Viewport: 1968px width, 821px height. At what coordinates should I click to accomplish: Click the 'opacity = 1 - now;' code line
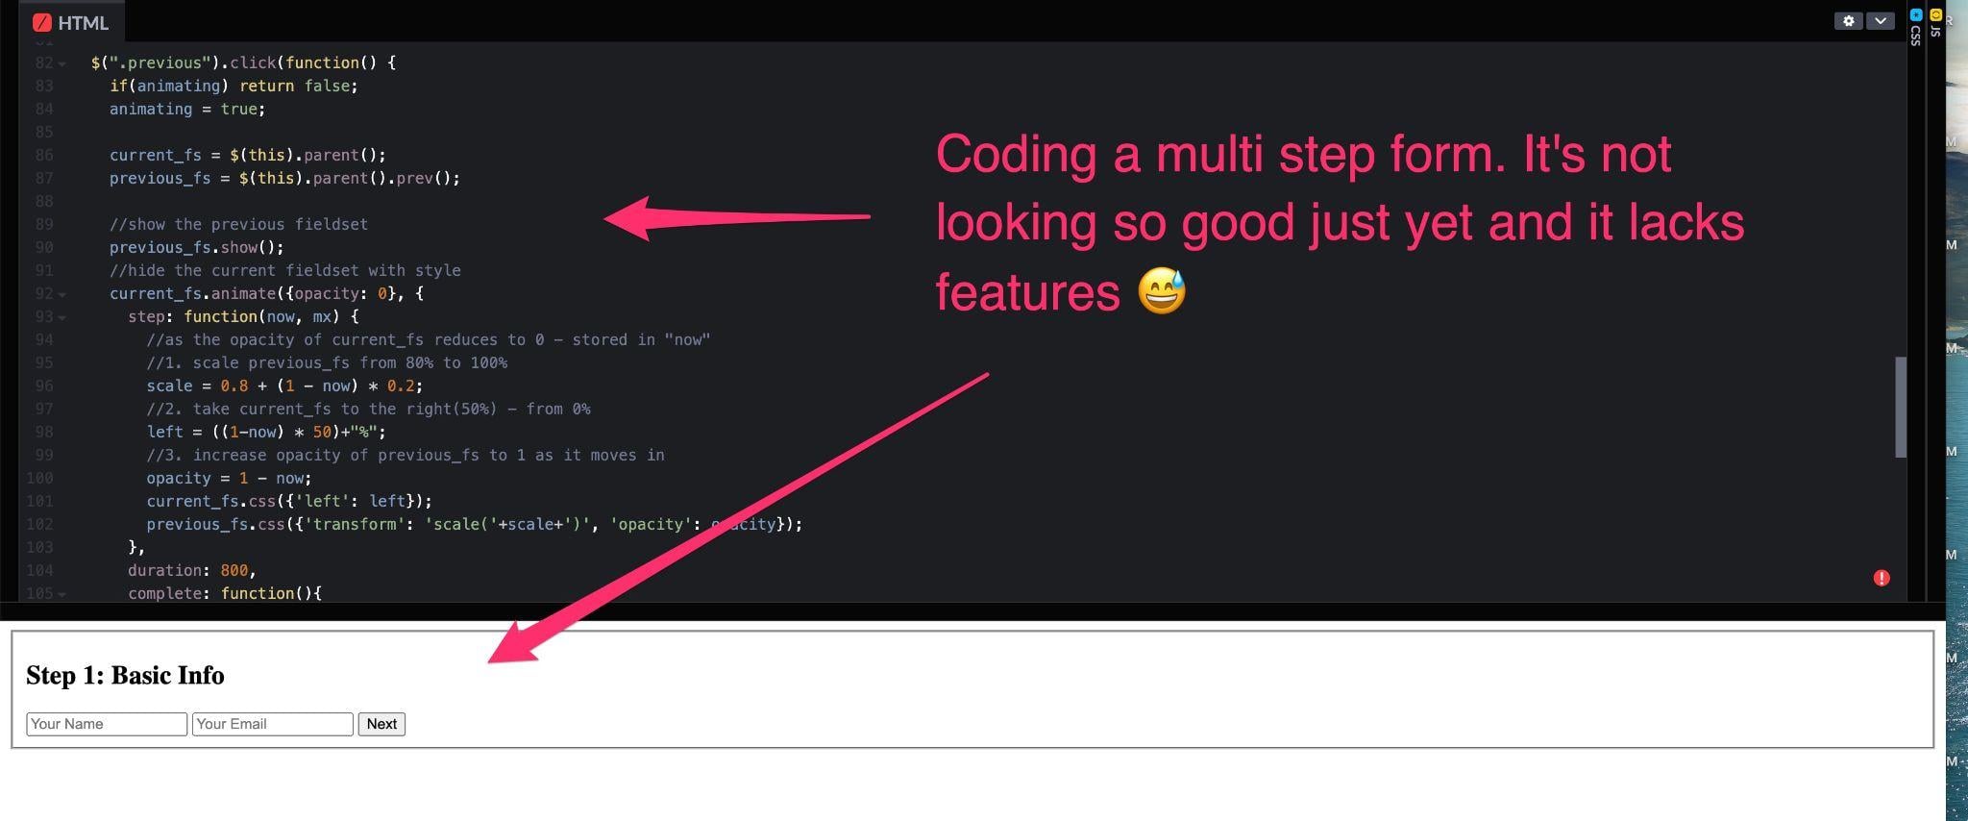click(229, 478)
